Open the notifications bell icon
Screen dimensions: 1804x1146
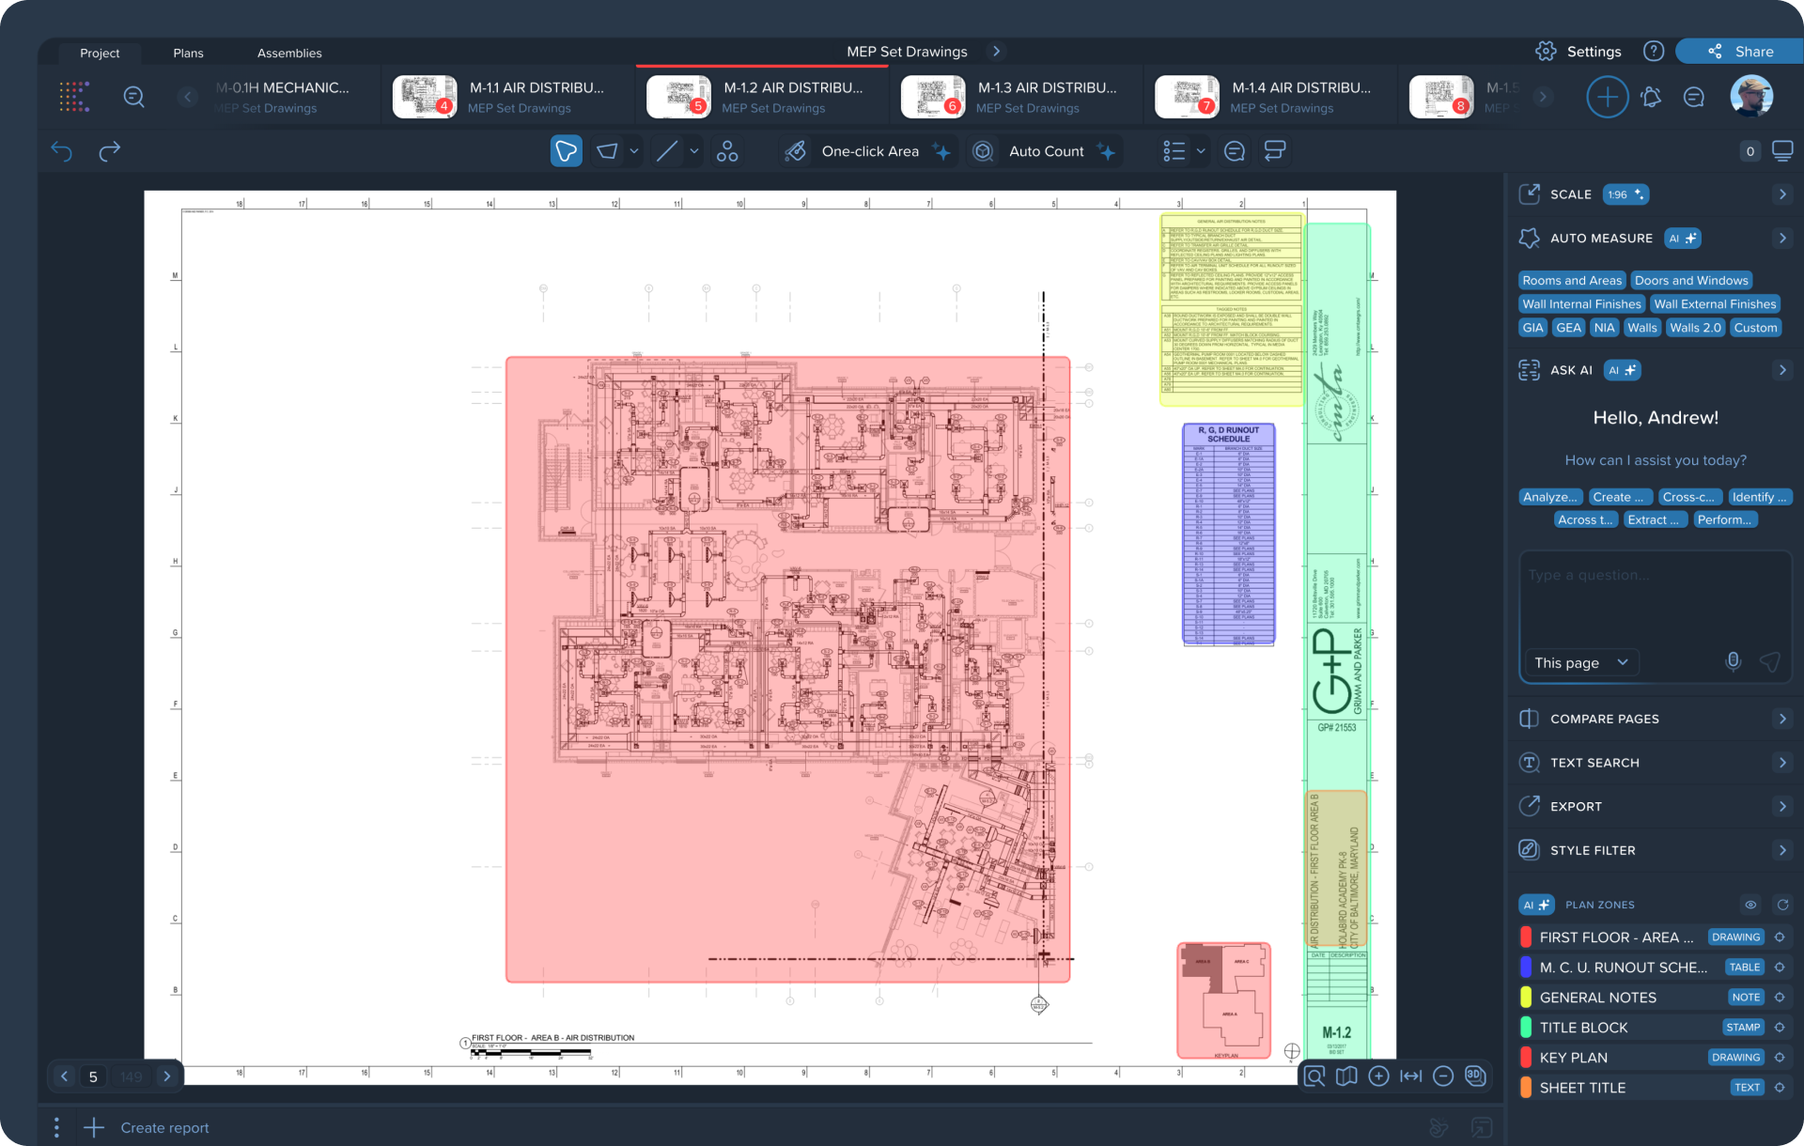pos(1651,97)
